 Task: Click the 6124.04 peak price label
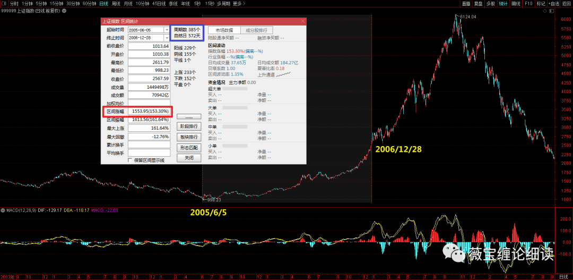pos(468,16)
